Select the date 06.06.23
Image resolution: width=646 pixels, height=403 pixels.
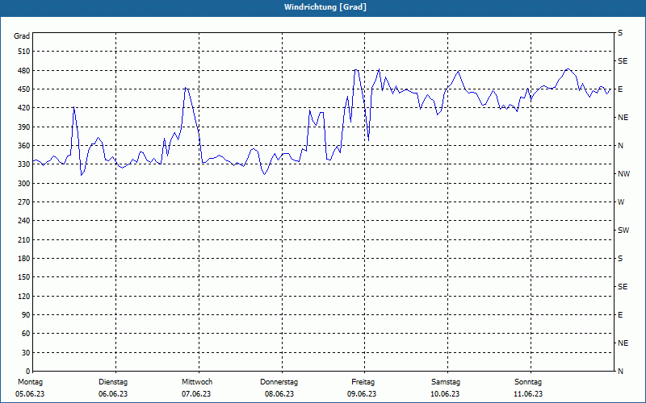(113, 394)
